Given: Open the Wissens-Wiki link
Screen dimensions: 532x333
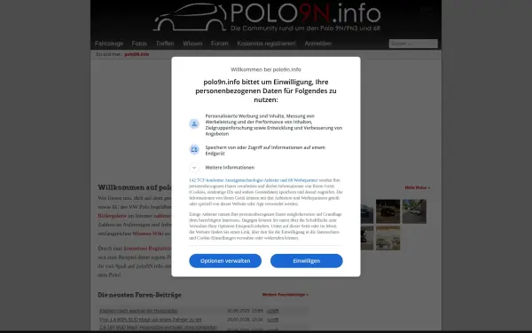Looking at the screenshot, I should [148, 234].
